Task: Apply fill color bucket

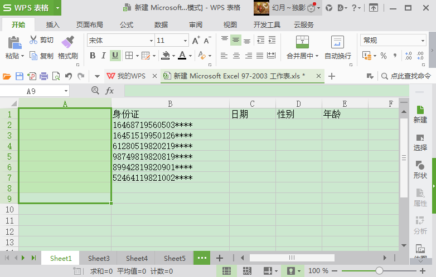Action: [166, 56]
